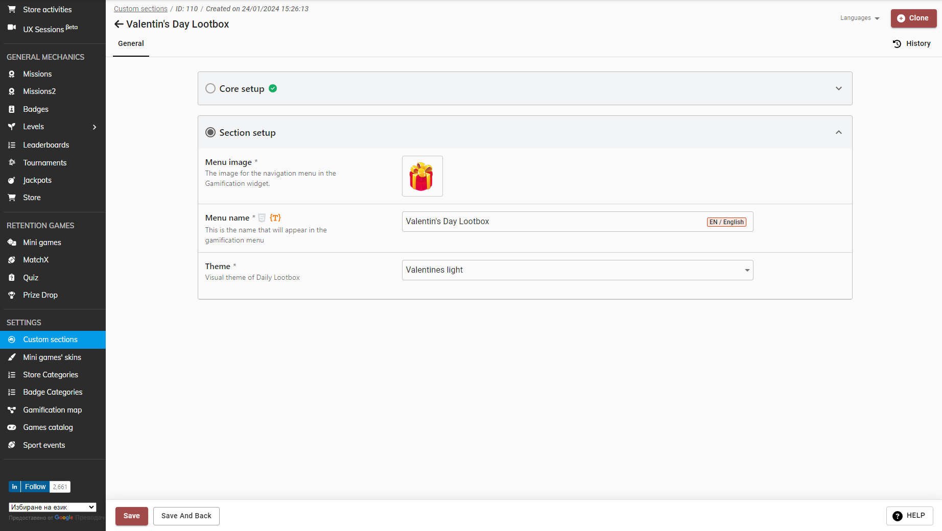The width and height of the screenshot is (942, 531).
Task: Open the Languages dropdown
Action: (x=860, y=18)
